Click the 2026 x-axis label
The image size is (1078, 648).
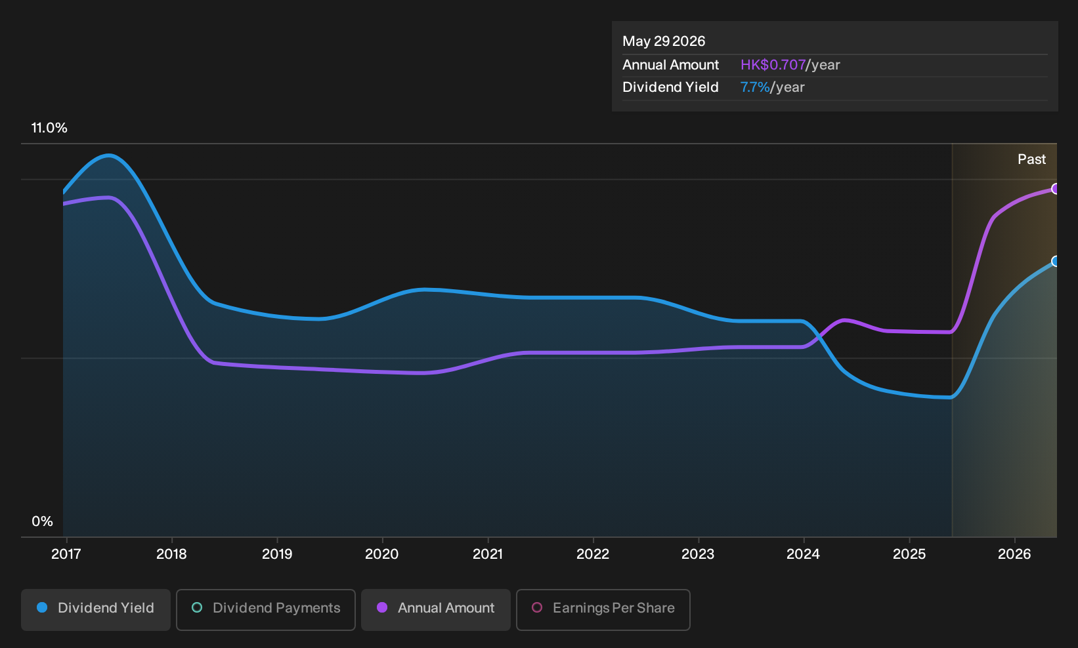(1014, 554)
